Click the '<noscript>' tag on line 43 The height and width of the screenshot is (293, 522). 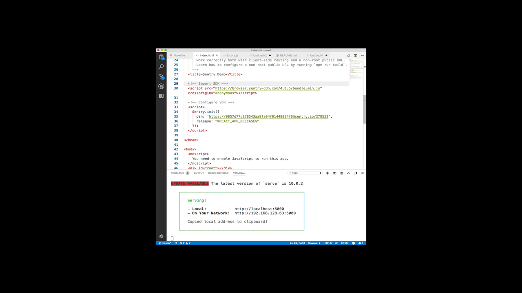coord(198,154)
